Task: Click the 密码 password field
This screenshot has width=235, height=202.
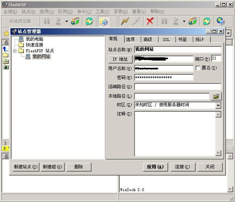Action: click(x=164, y=77)
